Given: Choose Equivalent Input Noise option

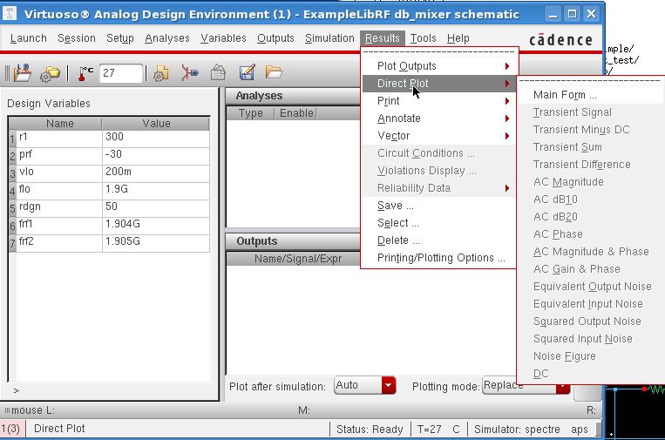Looking at the screenshot, I should 591,303.
